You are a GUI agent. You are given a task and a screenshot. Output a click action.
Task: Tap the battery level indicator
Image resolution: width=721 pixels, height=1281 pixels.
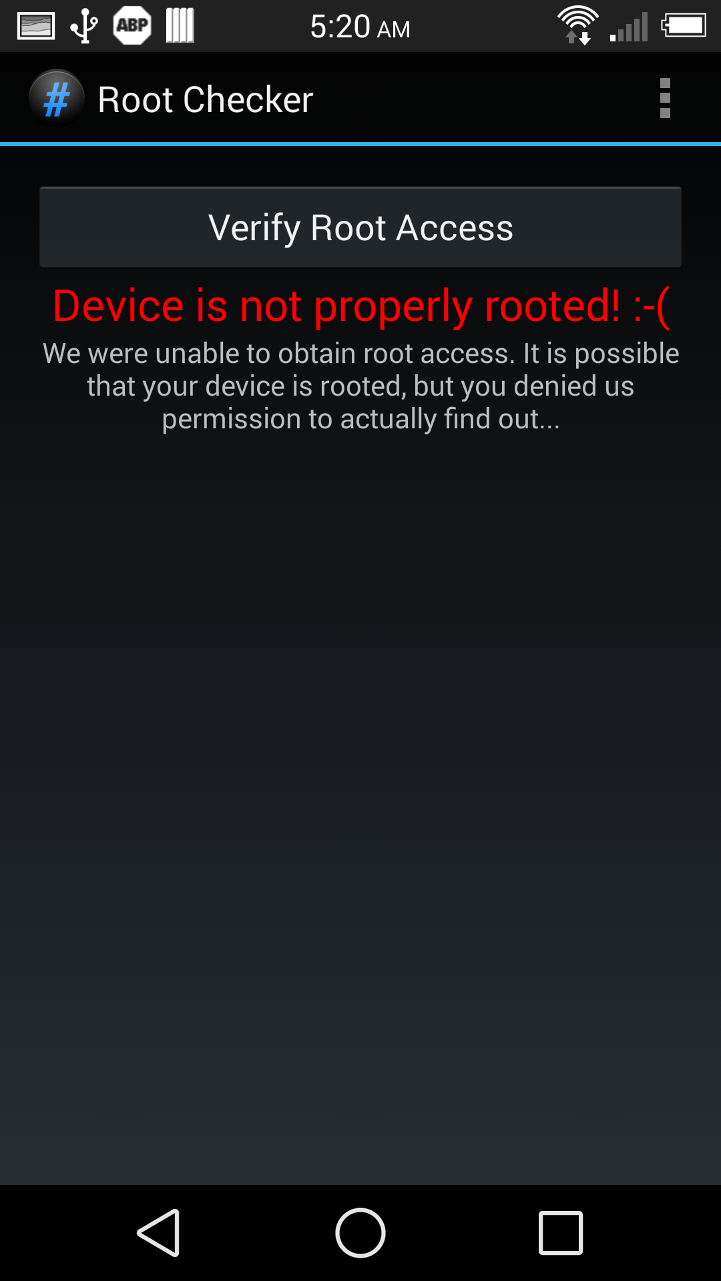[x=684, y=26]
